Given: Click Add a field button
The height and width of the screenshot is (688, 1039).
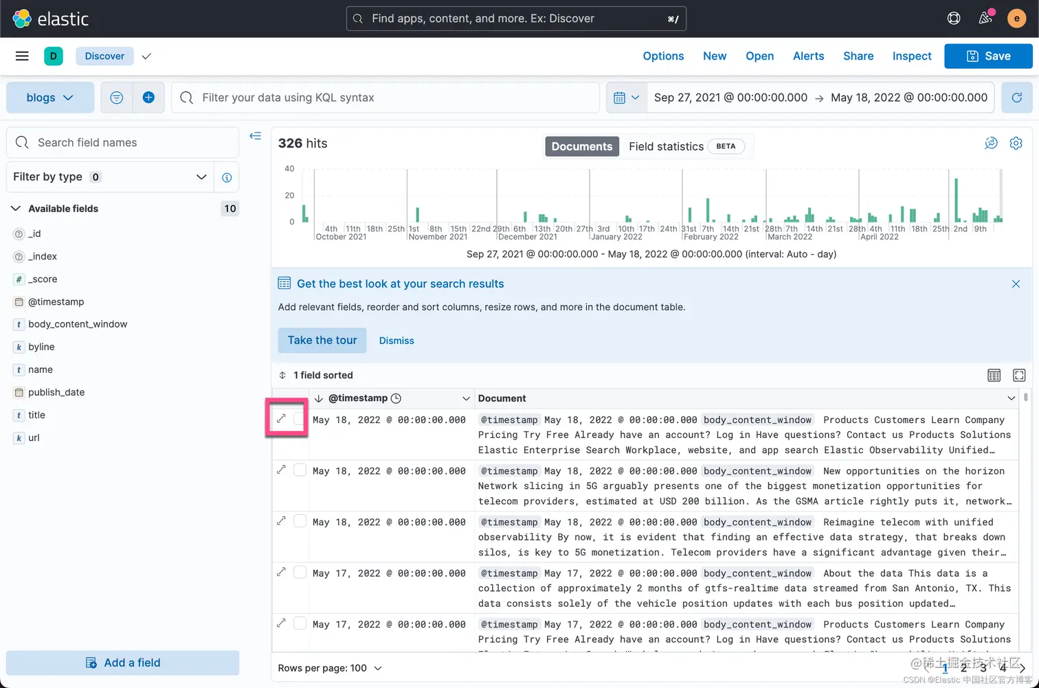Looking at the screenshot, I should [122, 663].
